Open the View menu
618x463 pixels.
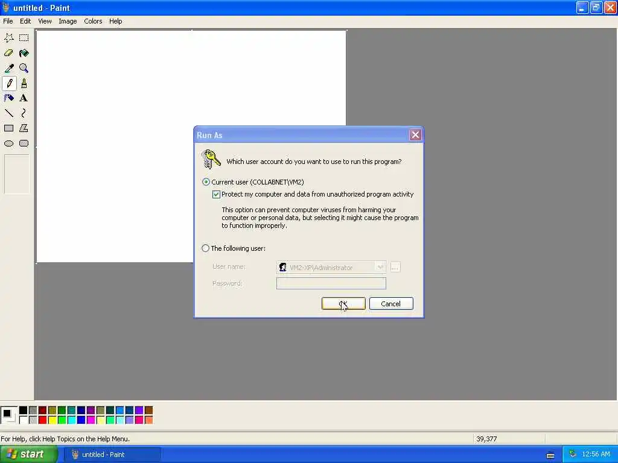click(x=45, y=21)
